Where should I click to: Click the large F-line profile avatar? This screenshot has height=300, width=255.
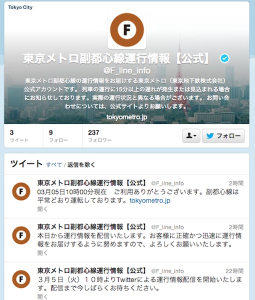[127, 30]
